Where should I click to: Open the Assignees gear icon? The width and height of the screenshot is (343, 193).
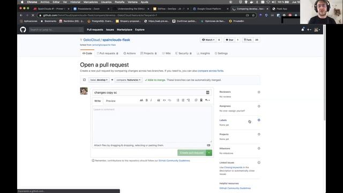pyautogui.click(x=259, y=106)
